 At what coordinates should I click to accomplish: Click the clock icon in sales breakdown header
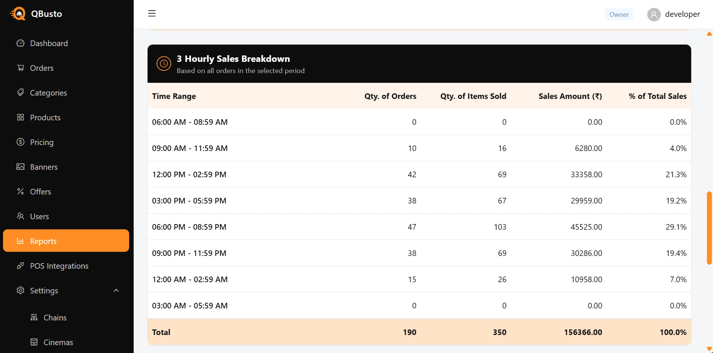164,64
